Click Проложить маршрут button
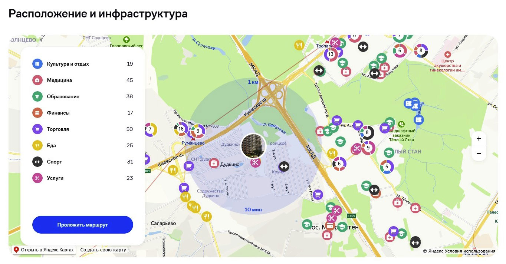 point(82,225)
